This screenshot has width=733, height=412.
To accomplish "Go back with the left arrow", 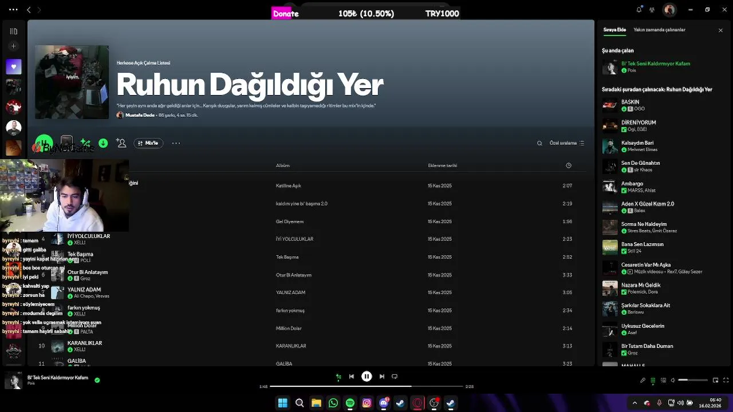I will point(29,10).
